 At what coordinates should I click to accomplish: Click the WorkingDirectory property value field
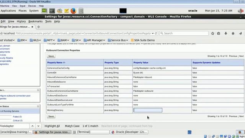pyautogui.click(x=148, y=110)
